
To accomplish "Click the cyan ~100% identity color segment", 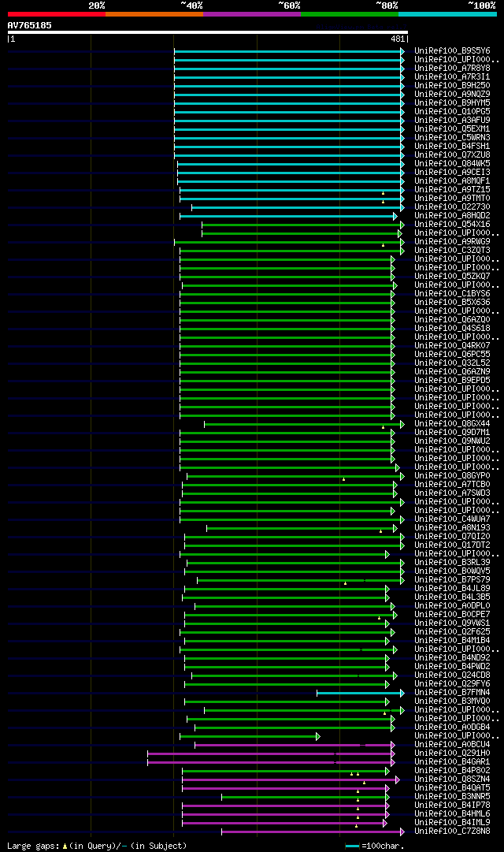I will pyautogui.click(x=447, y=14).
